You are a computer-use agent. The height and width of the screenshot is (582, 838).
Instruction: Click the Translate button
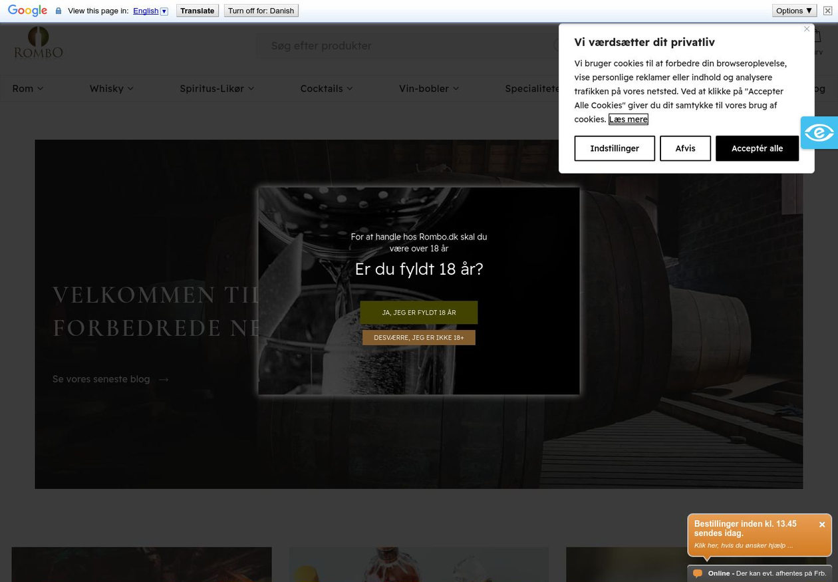coord(197,11)
